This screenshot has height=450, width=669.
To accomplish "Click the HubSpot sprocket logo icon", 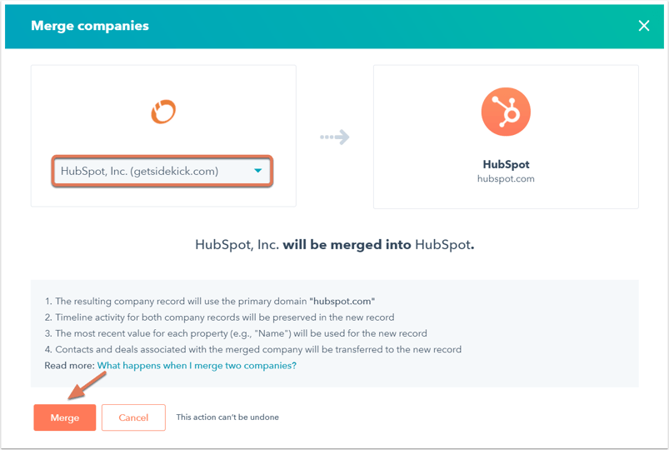I will (506, 112).
